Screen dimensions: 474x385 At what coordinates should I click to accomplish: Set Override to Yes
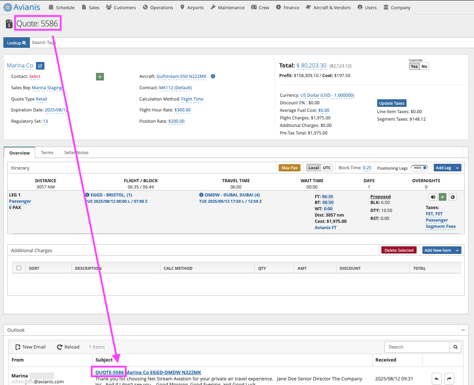414,67
